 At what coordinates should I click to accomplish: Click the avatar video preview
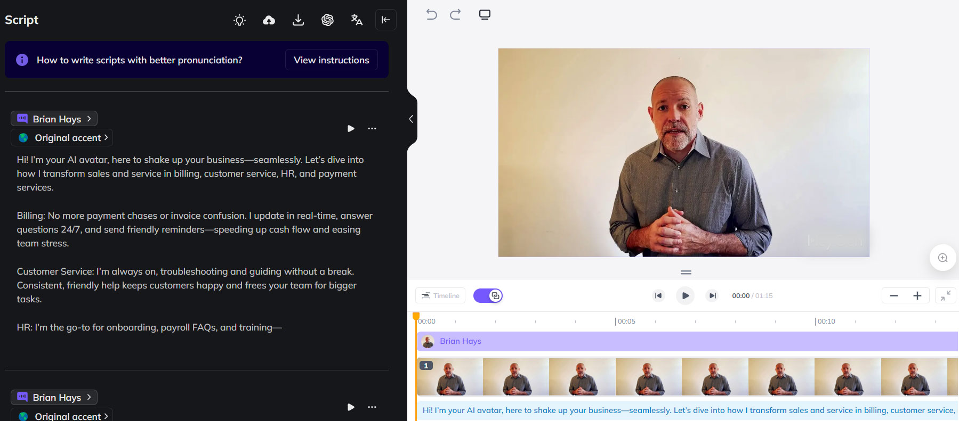point(684,153)
